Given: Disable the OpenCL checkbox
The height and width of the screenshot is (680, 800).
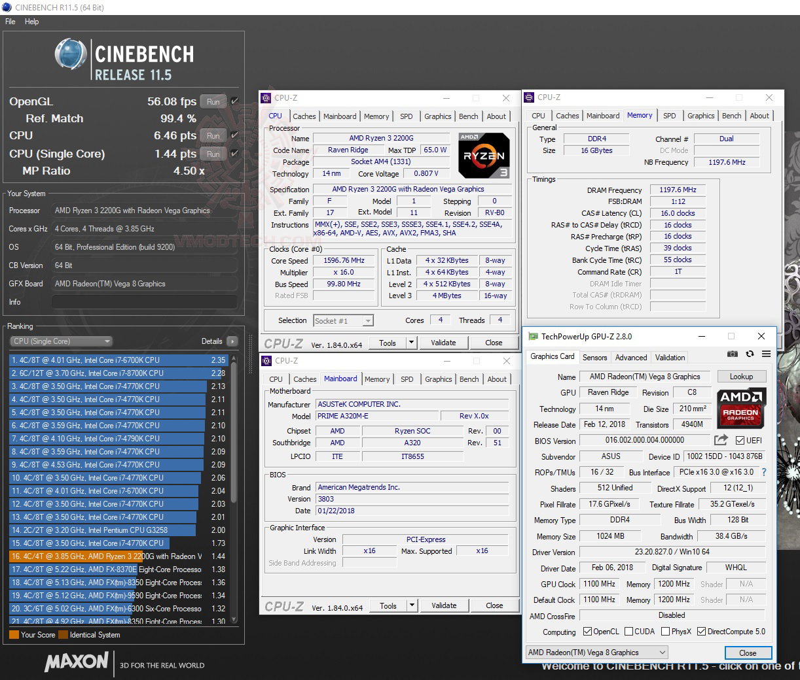Looking at the screenshot, I should tap(588, 632).
